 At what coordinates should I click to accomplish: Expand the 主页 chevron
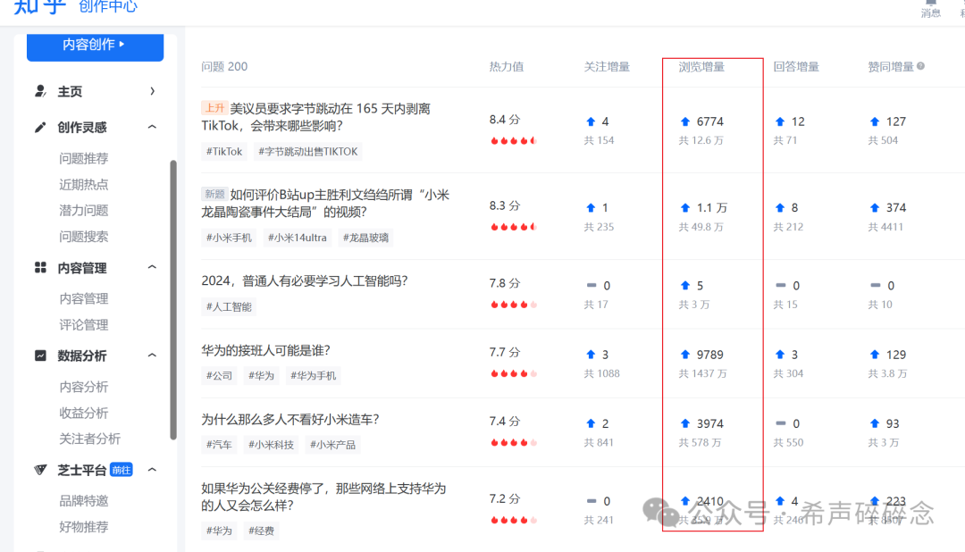click(x=154, y=91)
